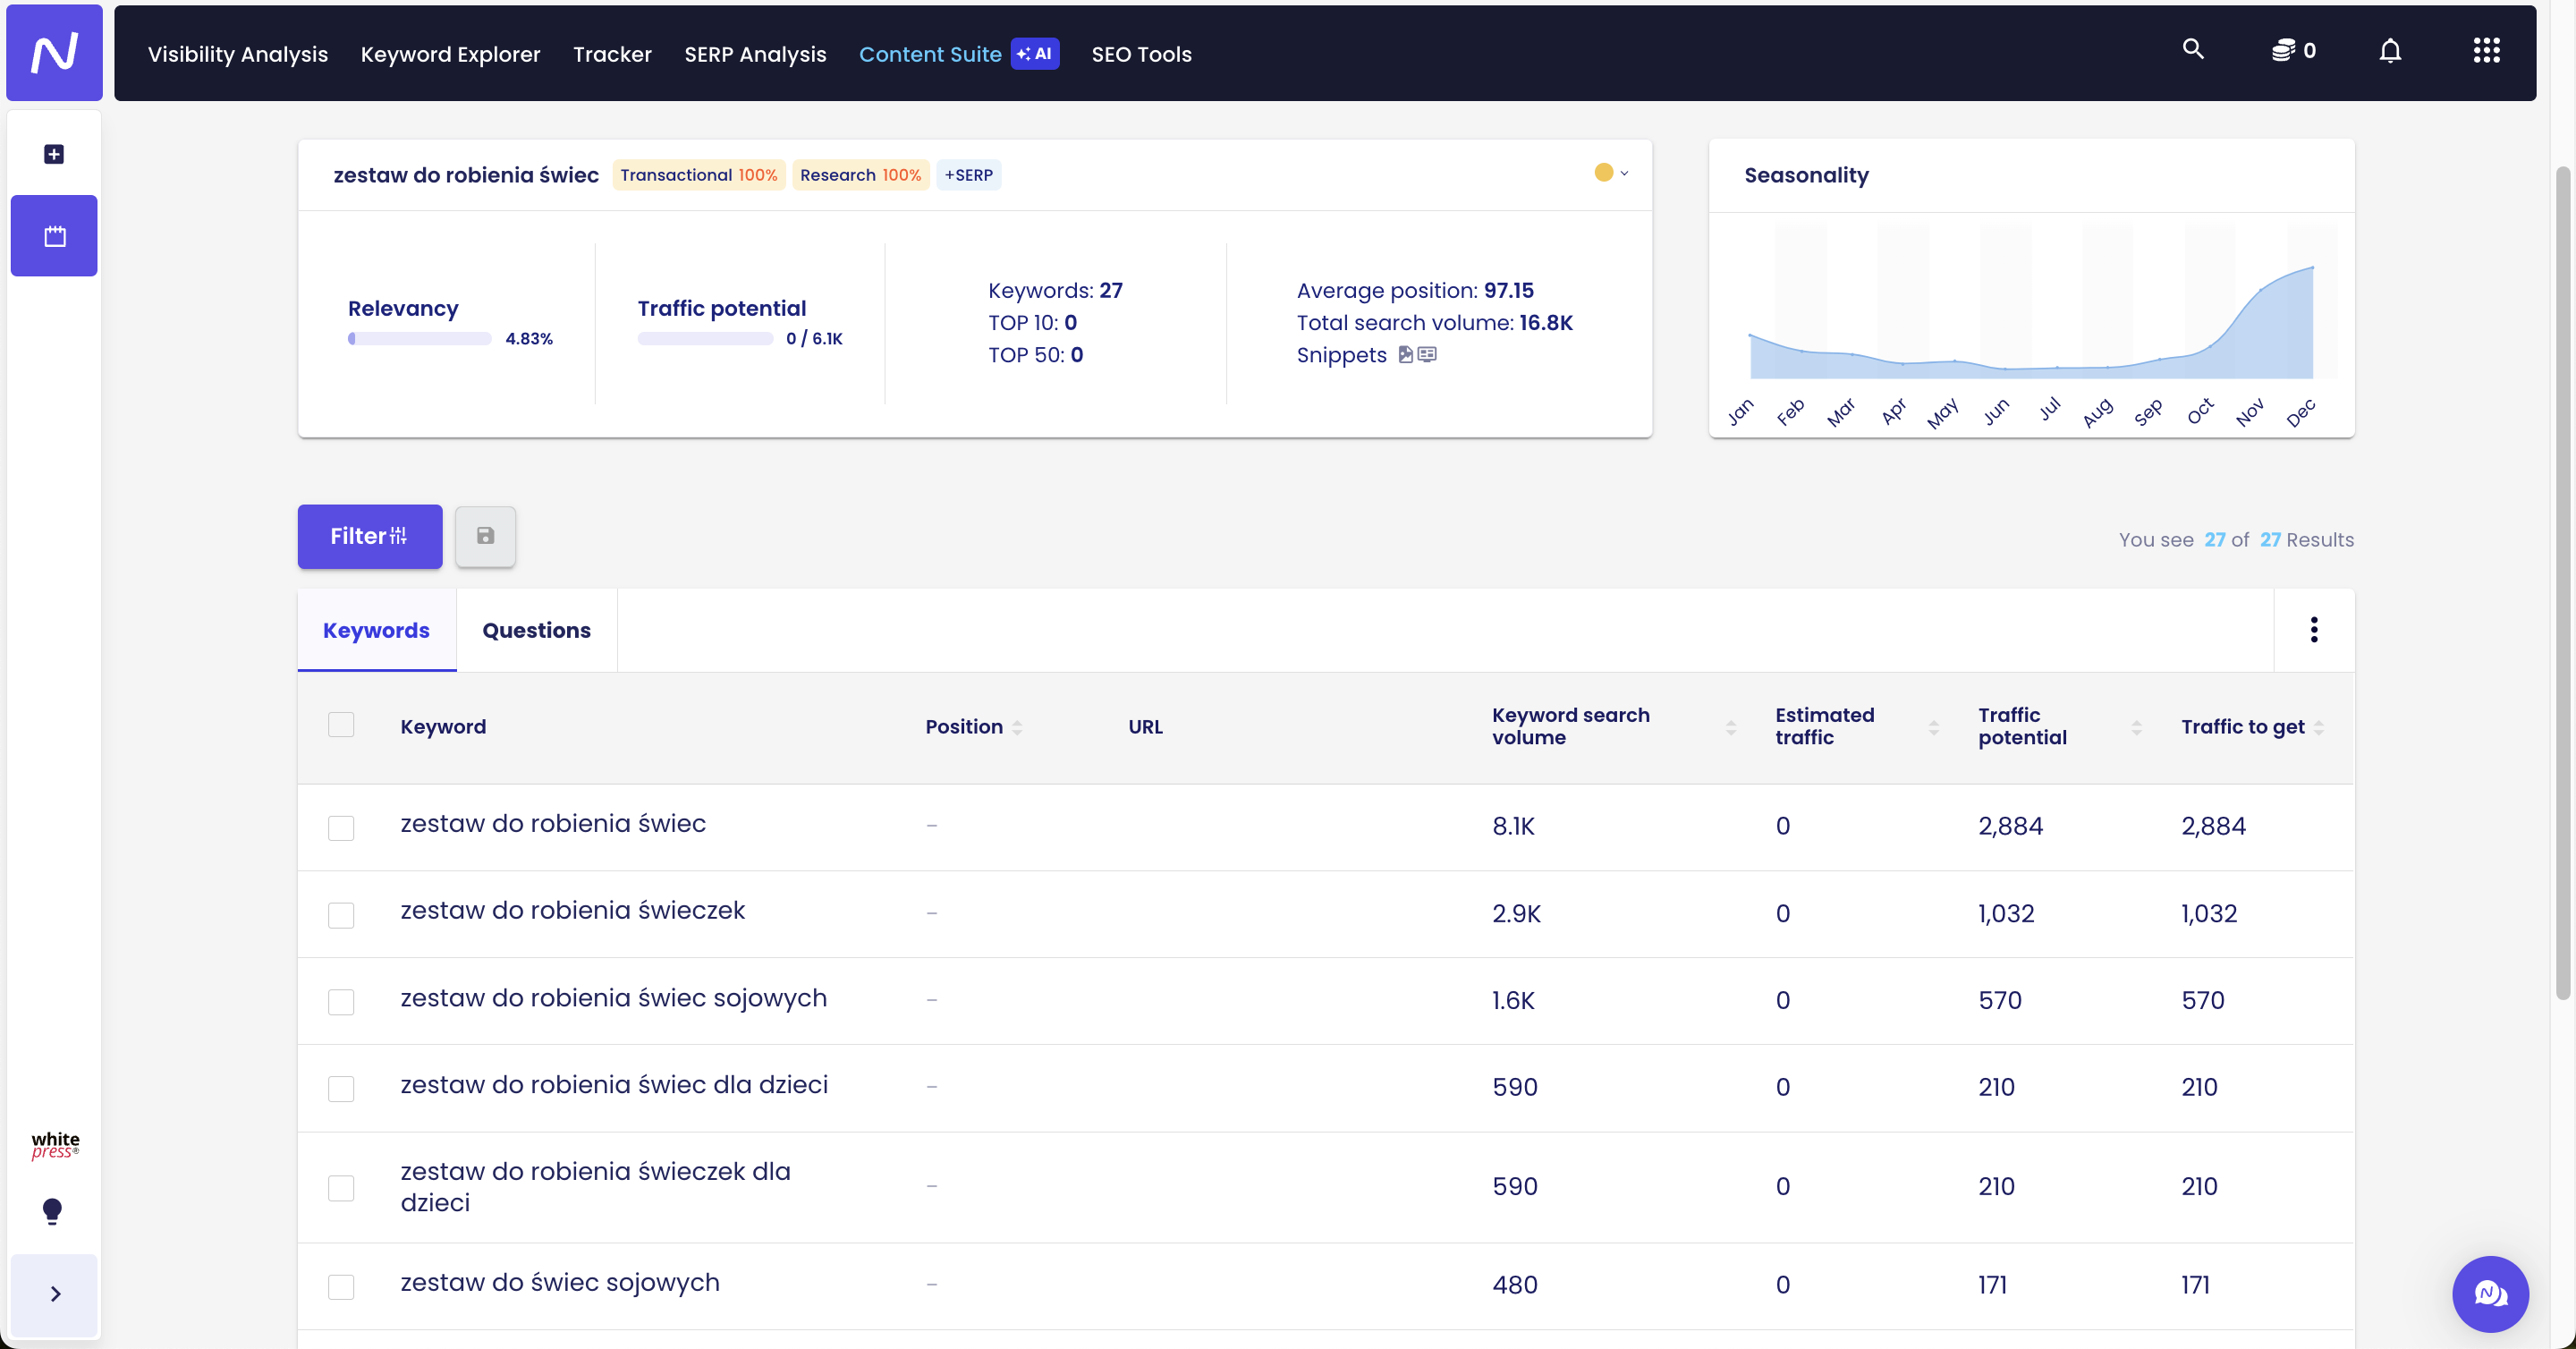The width and height of the screenshot is (2576, 1349).
Task: Click the lightbulb tips icon in sidebar
Action: point(53,1211)
